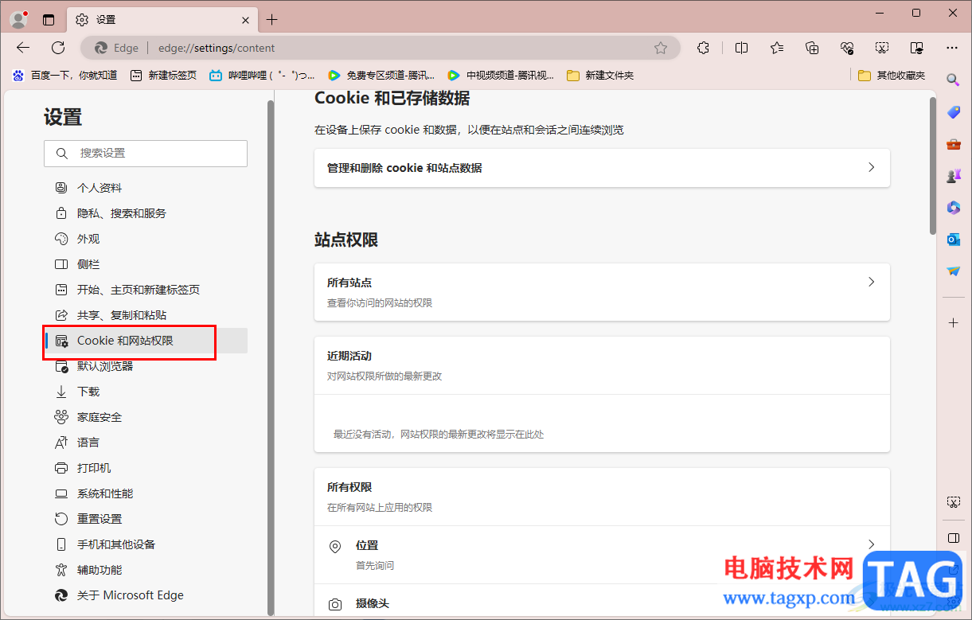Open 隐私、搜索和服务 settings
This screenshot has height=620, width=972.
[146, 213]
